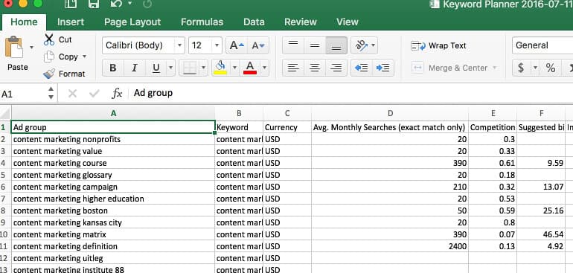Select cell content marketing kansas city
This screenshot has width=573, height=273.
click(x=113, y=222)
